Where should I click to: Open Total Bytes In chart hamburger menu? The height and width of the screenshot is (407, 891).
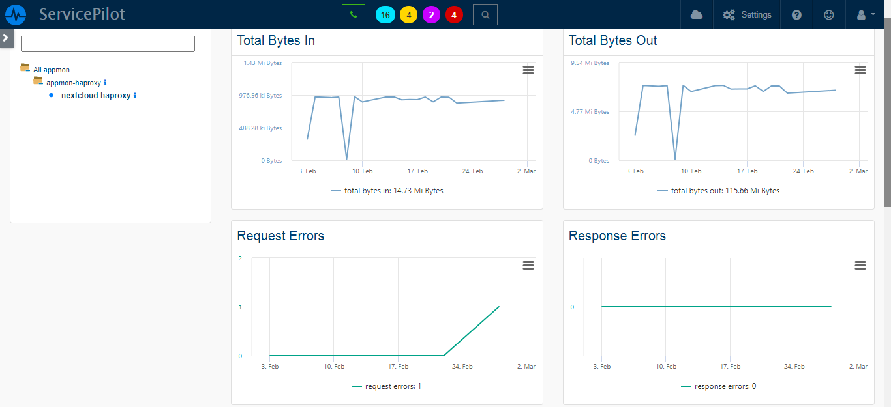(528, 70)
